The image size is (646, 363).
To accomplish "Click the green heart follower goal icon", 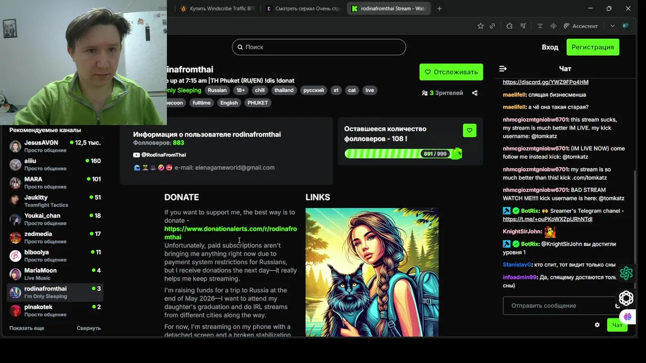I will (x=469, y=130).
